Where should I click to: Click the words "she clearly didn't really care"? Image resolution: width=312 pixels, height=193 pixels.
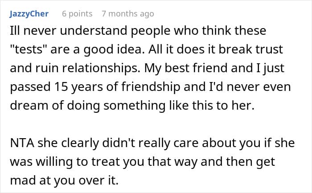118,143
